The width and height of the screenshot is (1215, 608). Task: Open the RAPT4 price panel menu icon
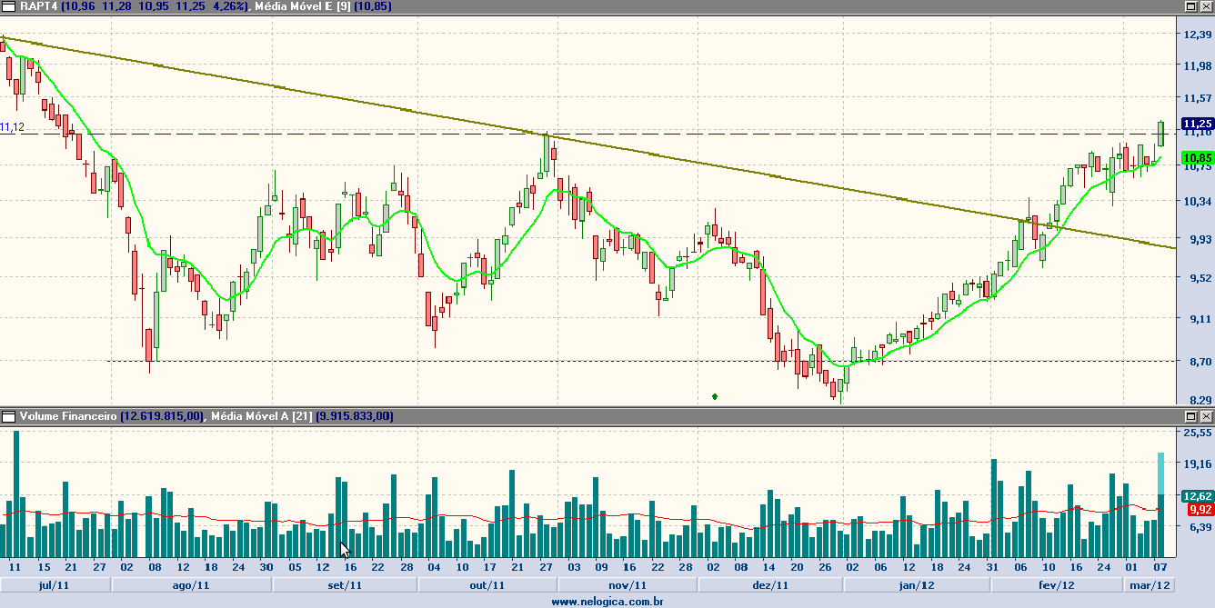click(x=9, y=5)
